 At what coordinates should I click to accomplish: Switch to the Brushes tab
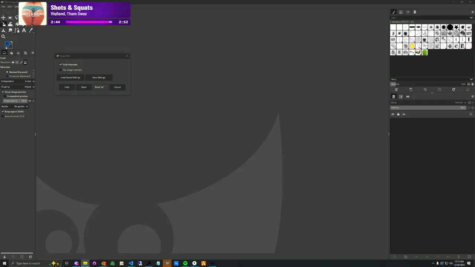click(394, 12)
